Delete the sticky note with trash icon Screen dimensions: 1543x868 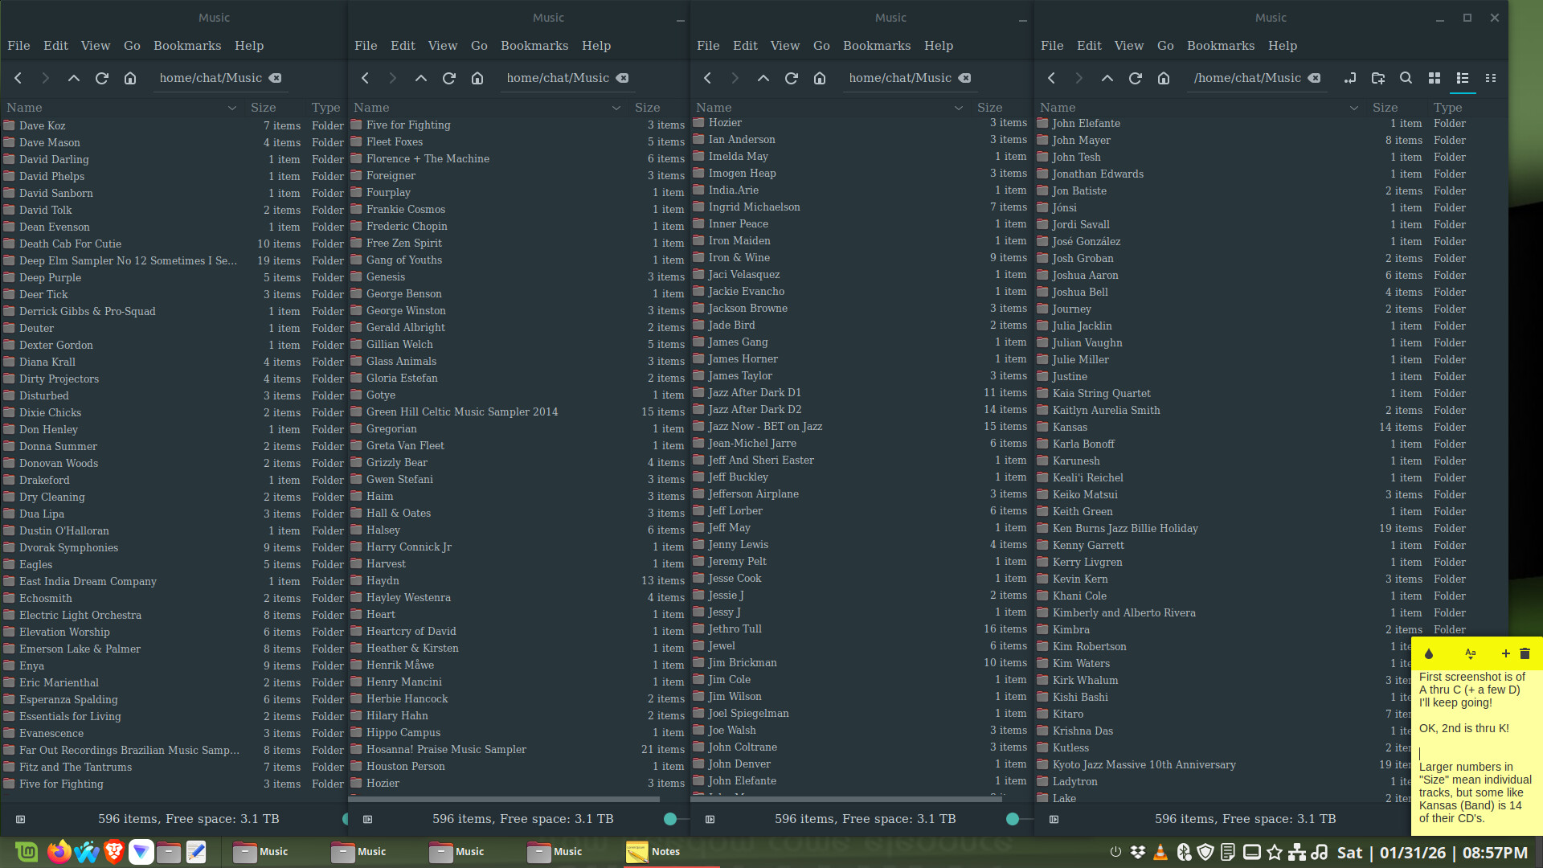click(x=1525, y=654)
